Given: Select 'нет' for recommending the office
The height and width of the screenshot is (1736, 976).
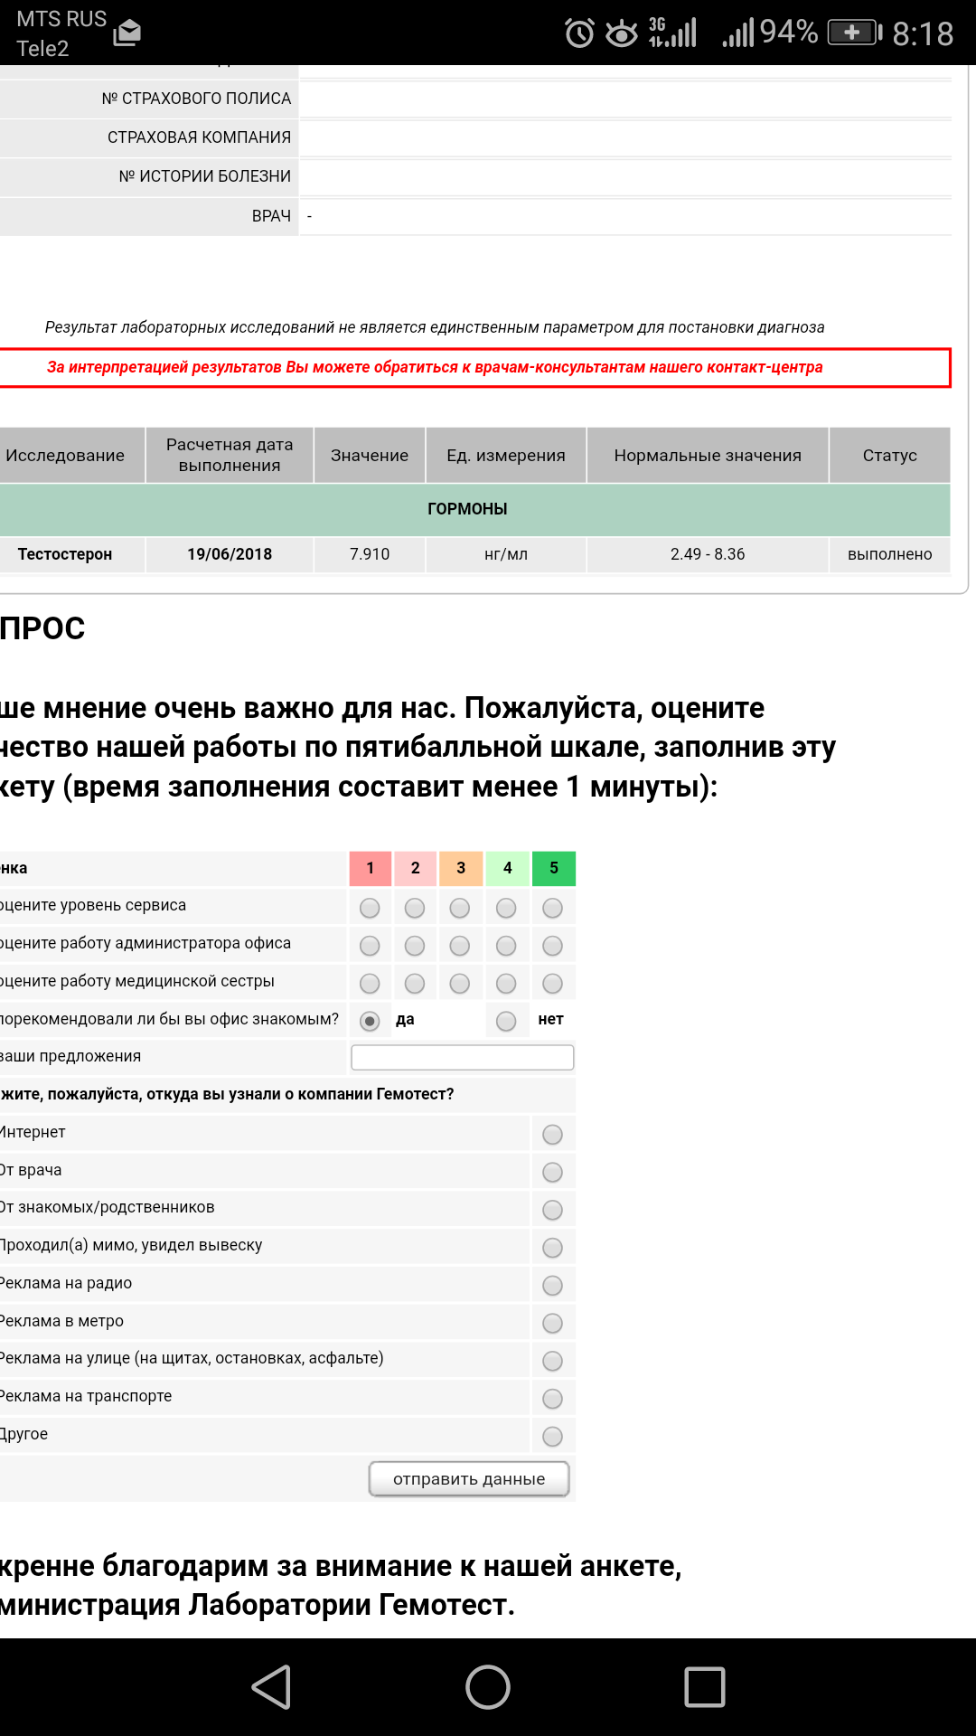Looking at the screenshot, I should (506, 1021).
